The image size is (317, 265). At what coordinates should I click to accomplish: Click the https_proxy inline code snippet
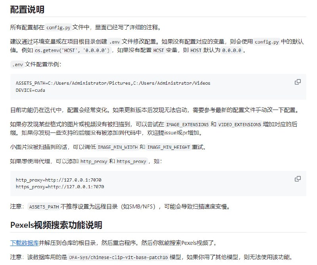click(x=131, y=161)
